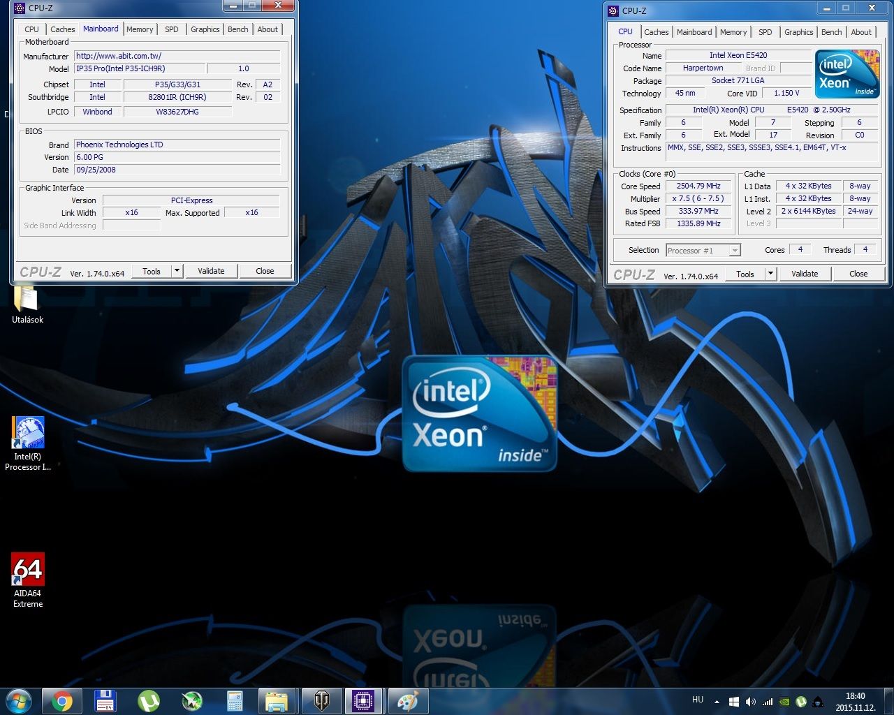894x715 pixels.
Task: Click the NVIDIA tray icon
Action: (x=784, y=702)
